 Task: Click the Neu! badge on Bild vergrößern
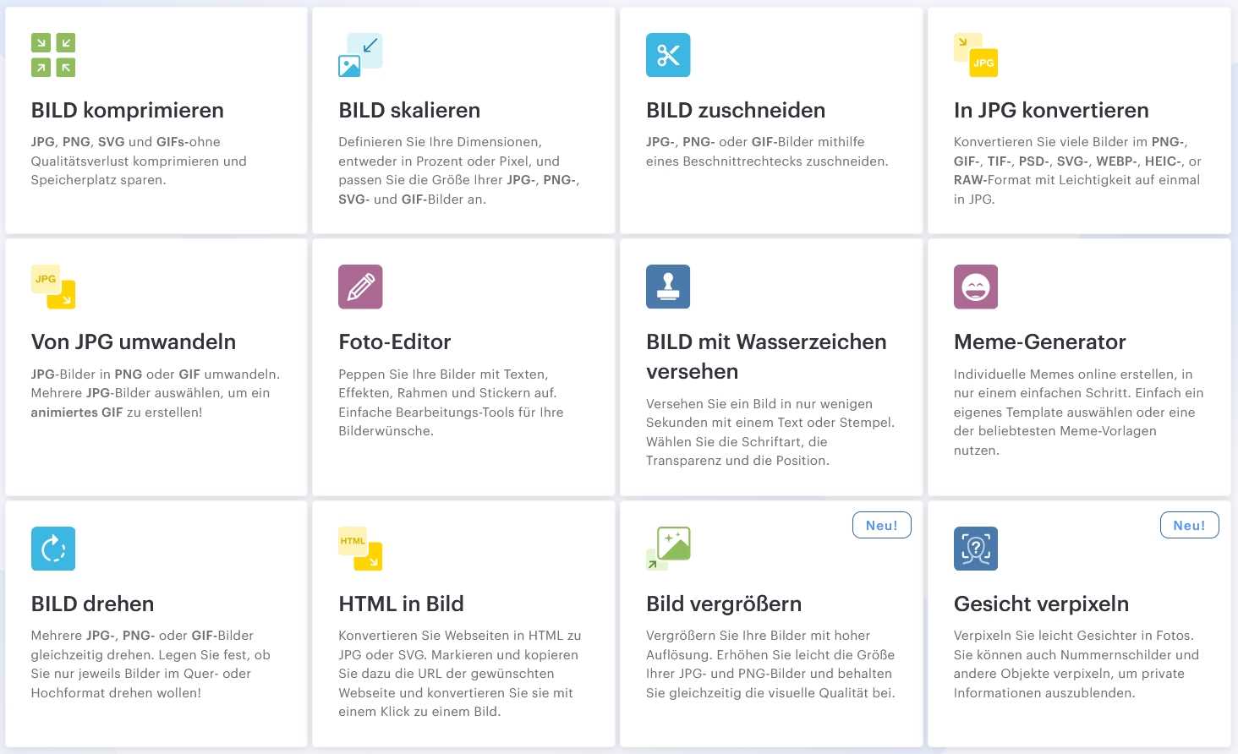pyautogui.click(x=881, y=525)
